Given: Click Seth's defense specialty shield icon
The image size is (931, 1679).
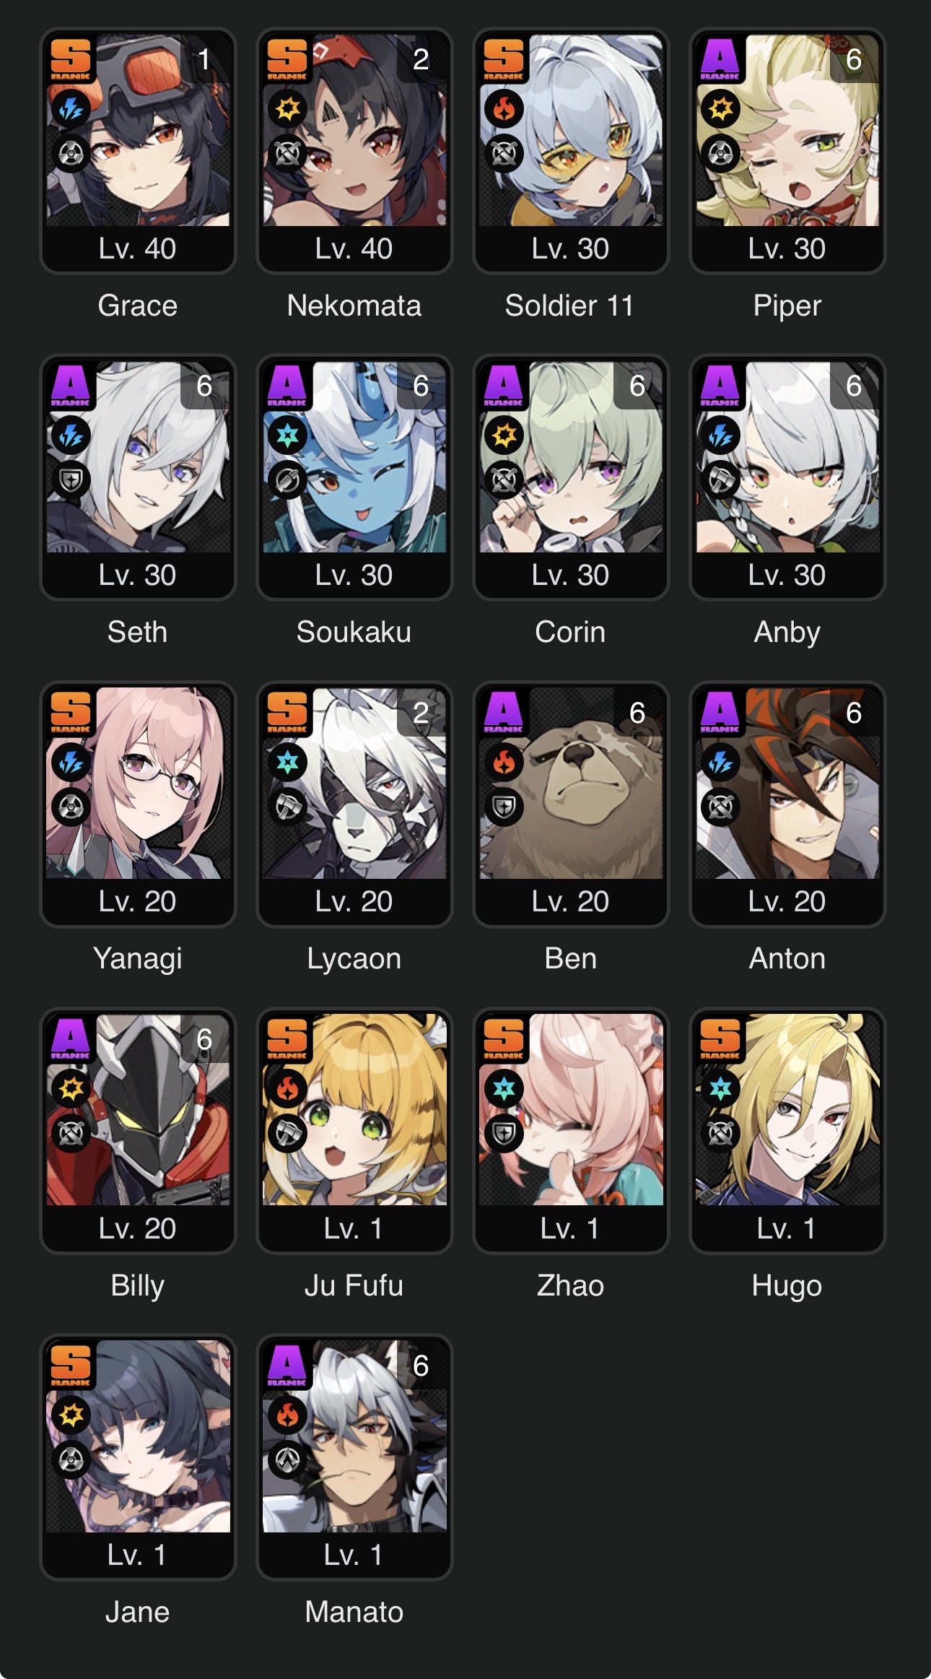Looking at the screenshot, I should [71, 480].
